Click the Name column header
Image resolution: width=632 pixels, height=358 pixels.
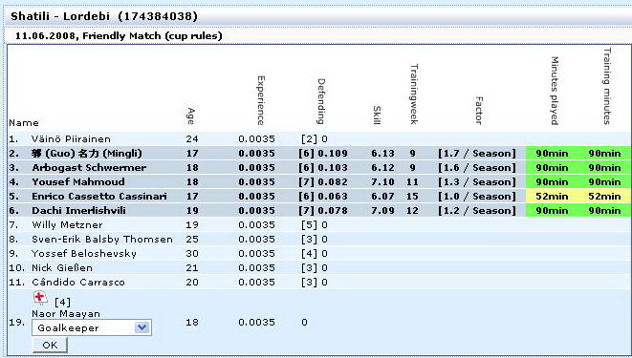pyautogui.click(x=24, y=123)
